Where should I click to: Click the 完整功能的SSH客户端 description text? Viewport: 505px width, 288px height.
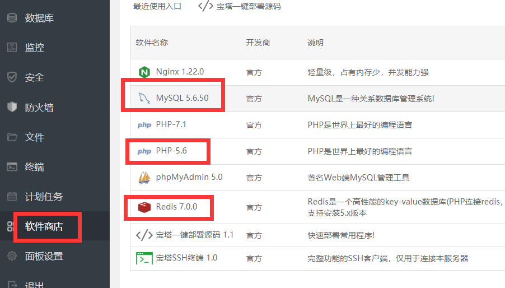[388, 258]
